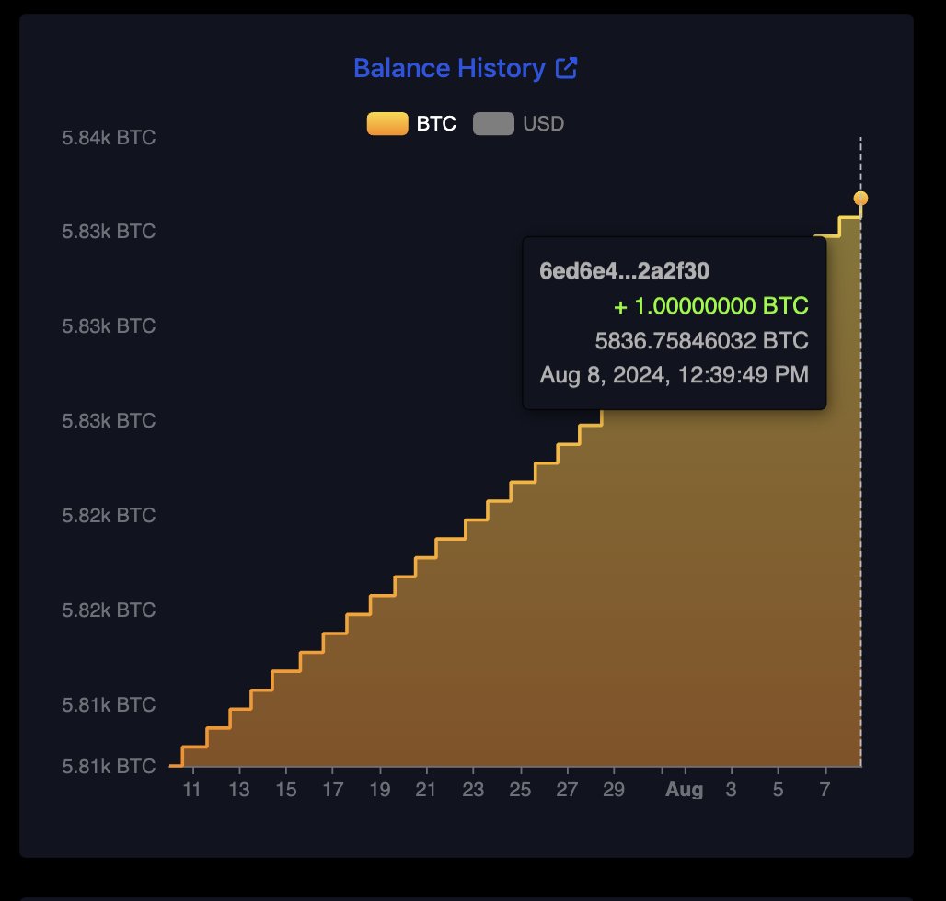Click the + 1.00000000 BTC amount
This screenshot has height=901, width=946.
point(710,306)
